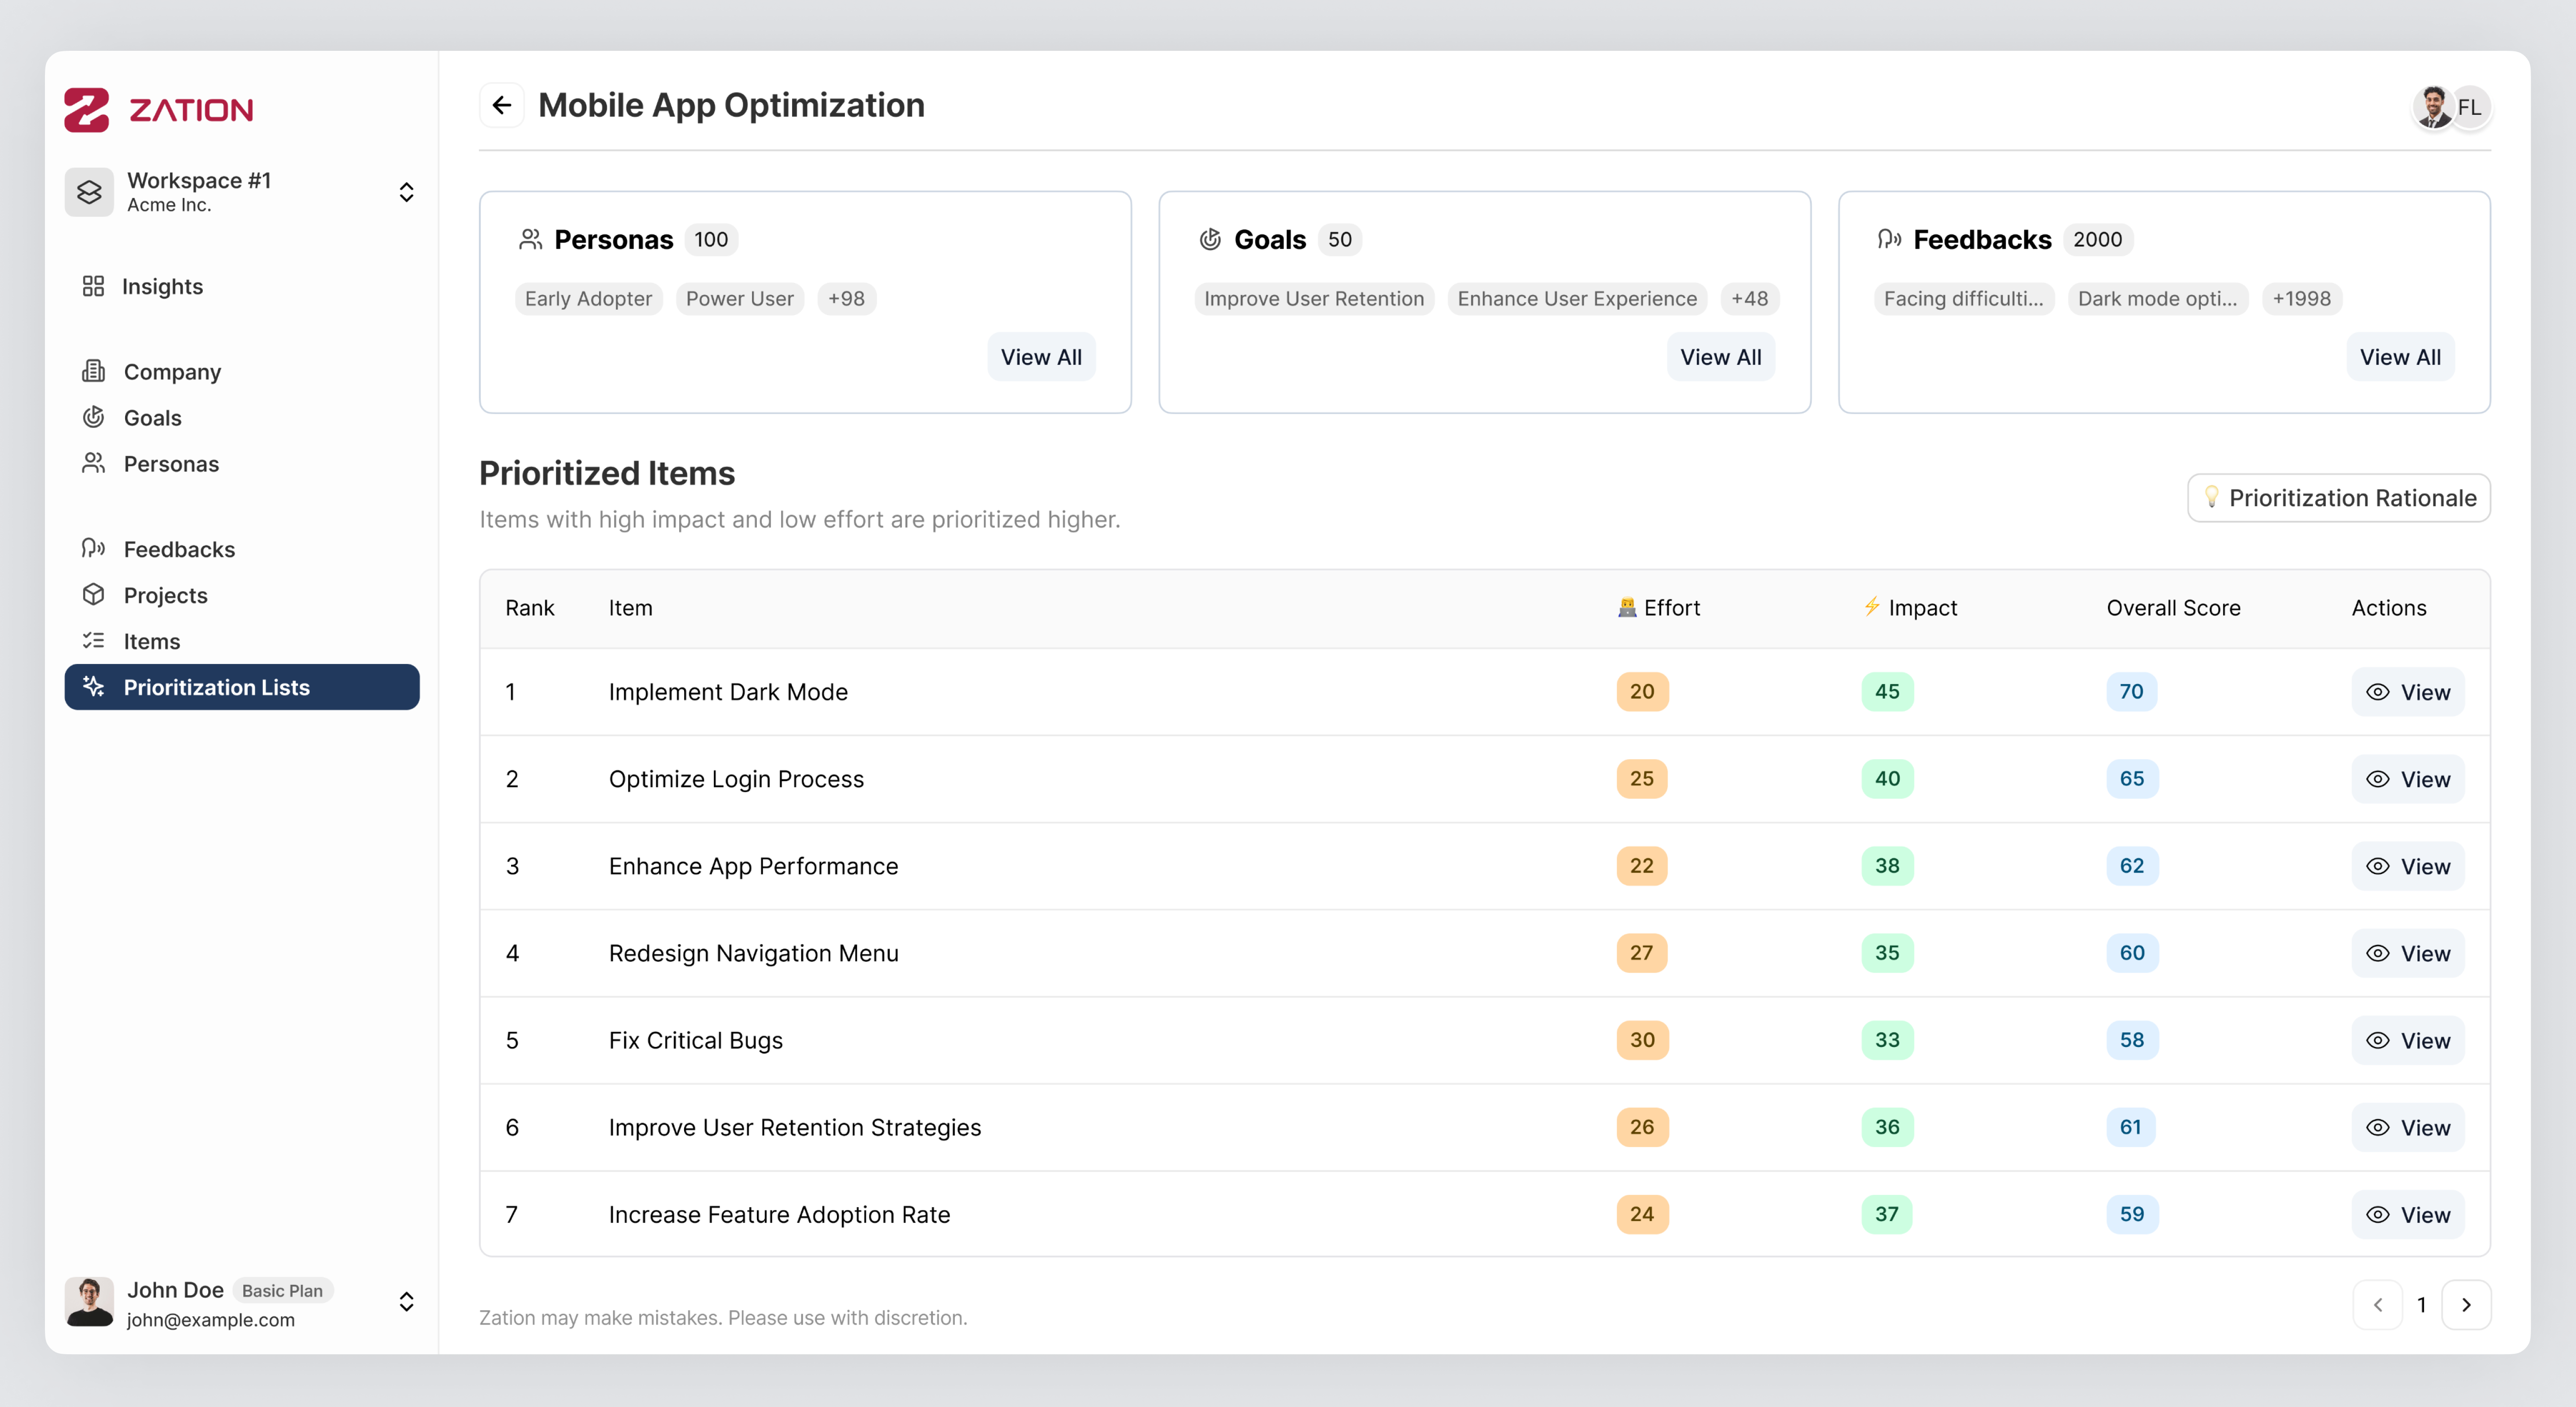Click eye View for Implement Dark Mode
This screenshot has height=1407, width=2576.
pos(2407,692)
